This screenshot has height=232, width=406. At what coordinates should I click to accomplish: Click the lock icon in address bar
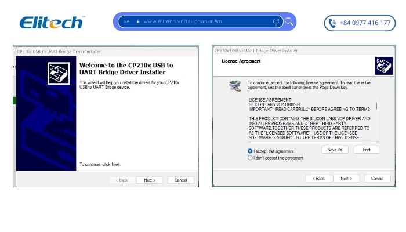pos(138,21)
